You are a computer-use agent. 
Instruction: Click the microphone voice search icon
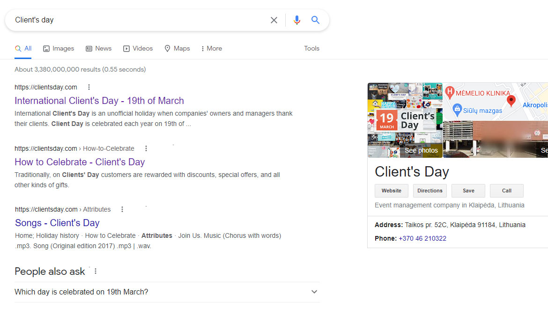click(296, 20)
